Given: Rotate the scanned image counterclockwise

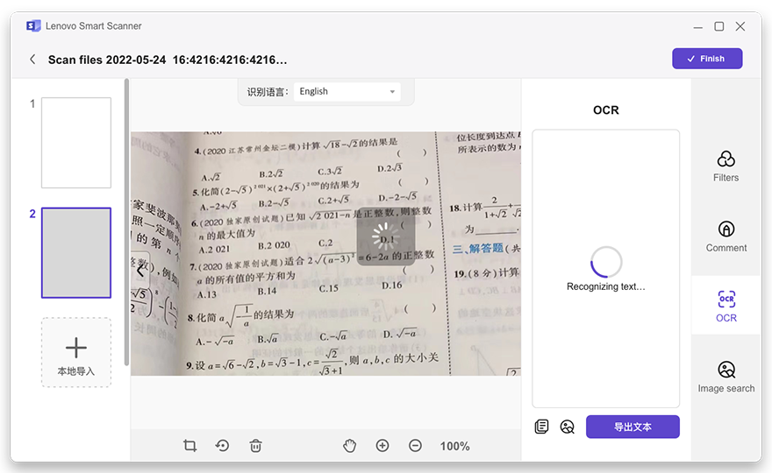Looking at the screenshot, I should coord(223,446).
